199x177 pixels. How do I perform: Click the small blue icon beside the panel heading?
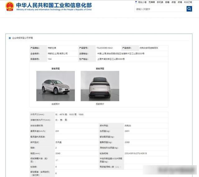coord(10,38)
